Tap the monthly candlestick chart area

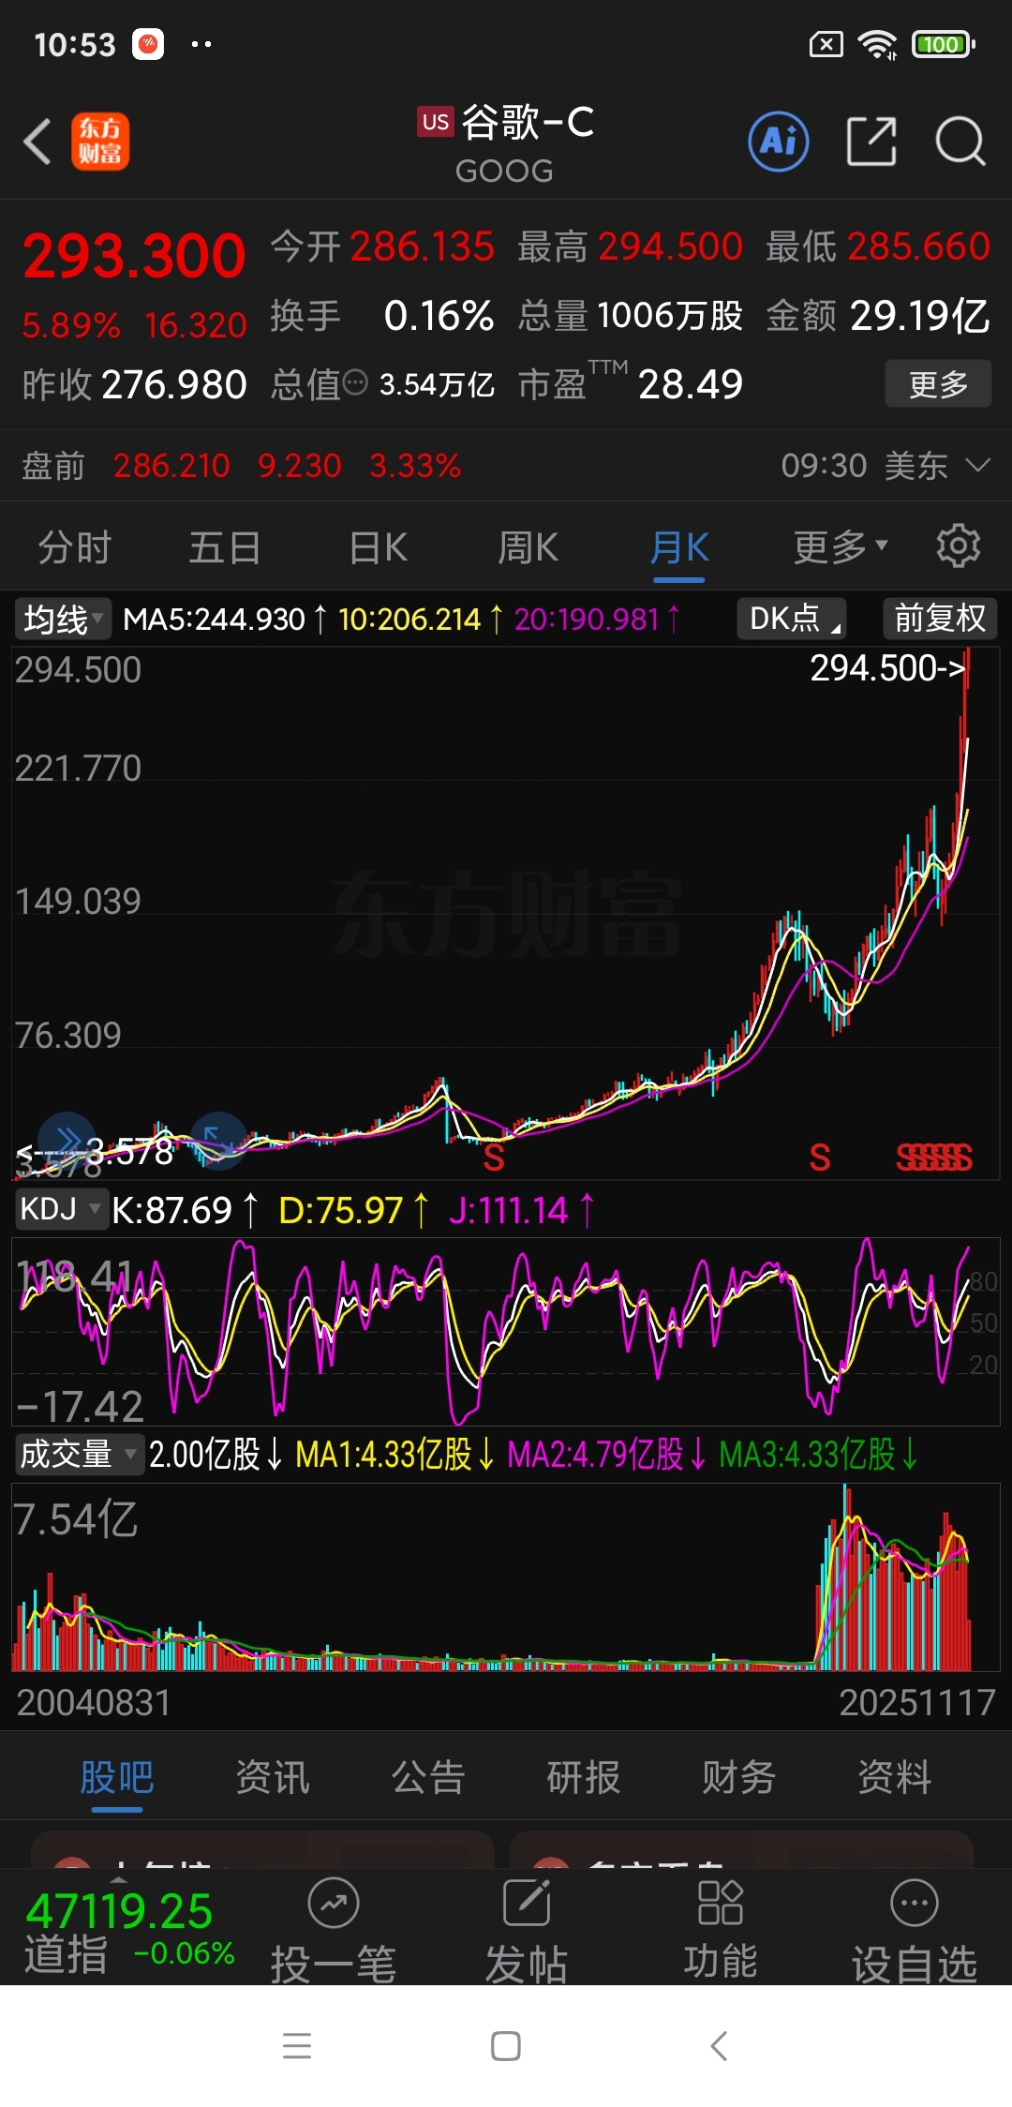pos(506,912)
